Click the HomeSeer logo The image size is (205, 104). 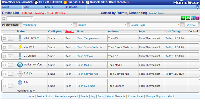click(x=186, y=2)
